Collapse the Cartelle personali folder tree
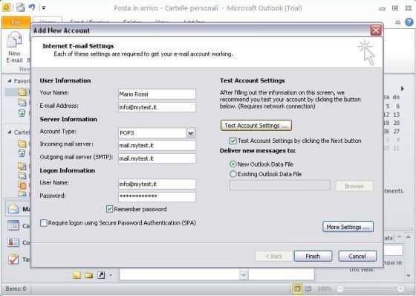The height and width of the screenshot is (296, 416). point(10,132)
